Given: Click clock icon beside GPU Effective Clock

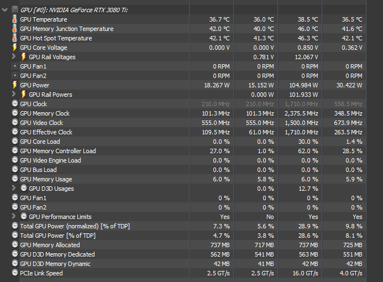Looking at the screenshot, I should [x=15, y=132].
